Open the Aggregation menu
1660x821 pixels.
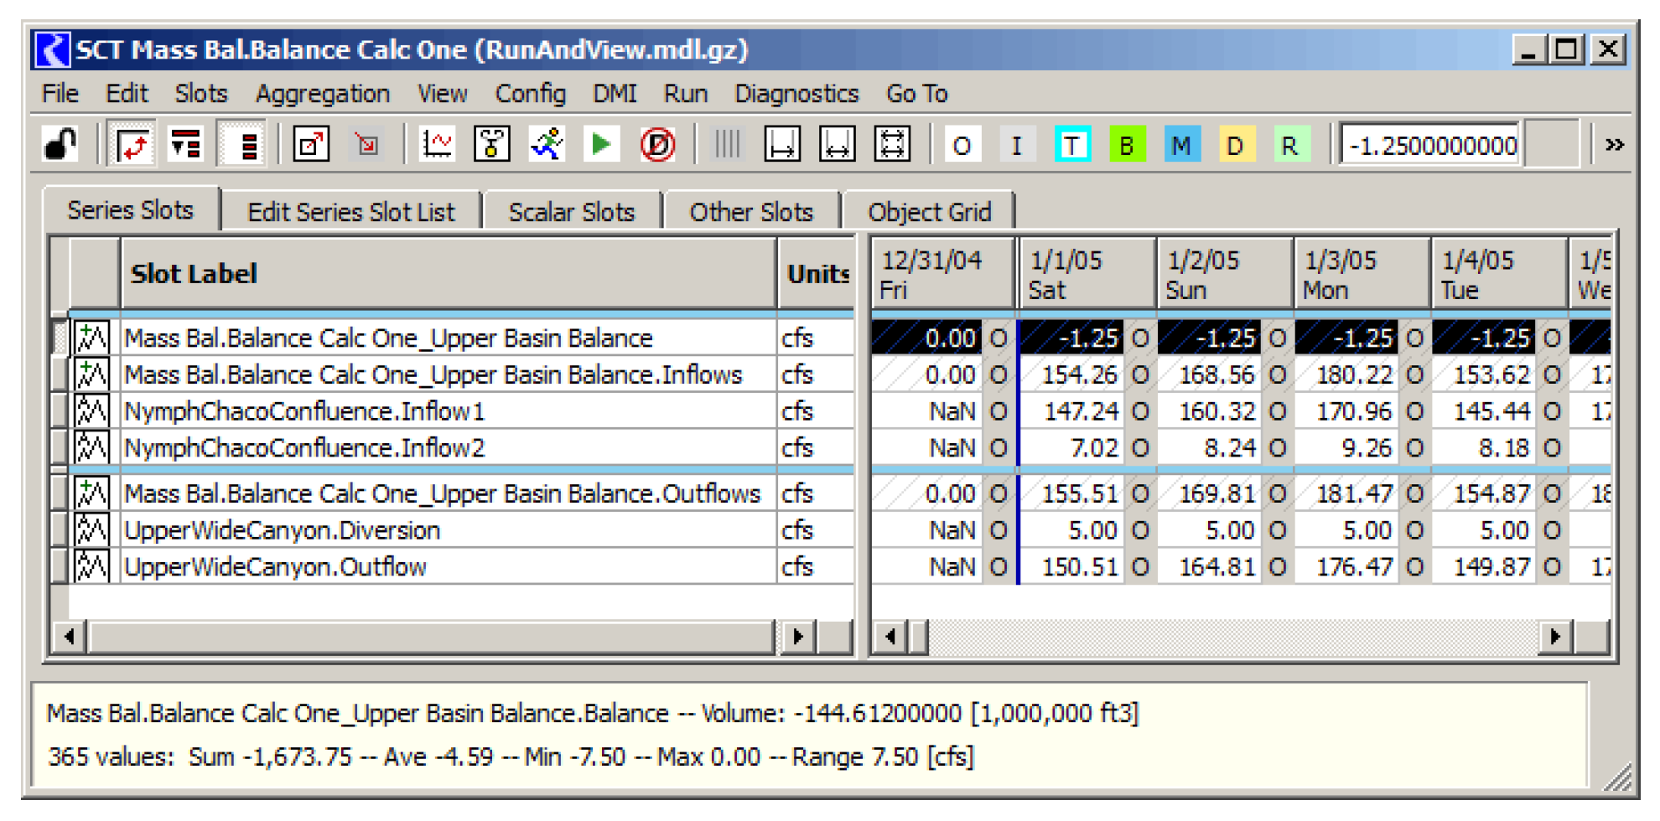(x=323, y=94)
